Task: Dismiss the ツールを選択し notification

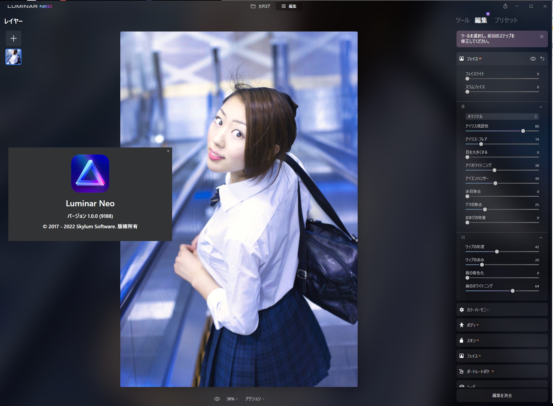Action: 542,37
